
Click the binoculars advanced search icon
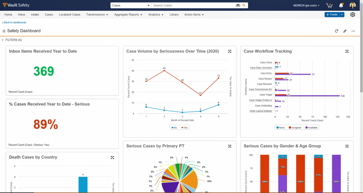pyautogui.click(x=238, y=6)
